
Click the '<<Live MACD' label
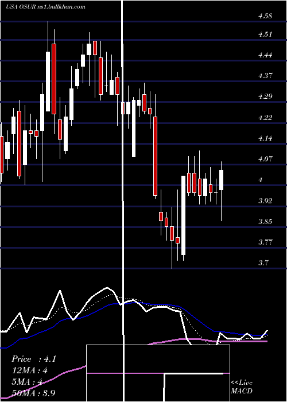pyautogui.click(x=242, y=386)
